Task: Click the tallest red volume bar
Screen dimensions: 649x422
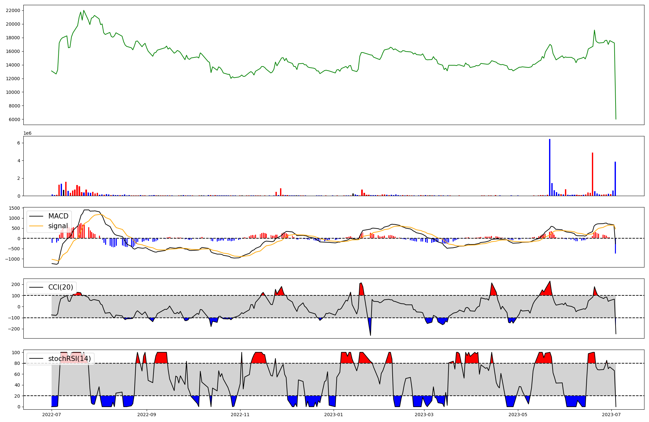Action: (x=593, y=174)
